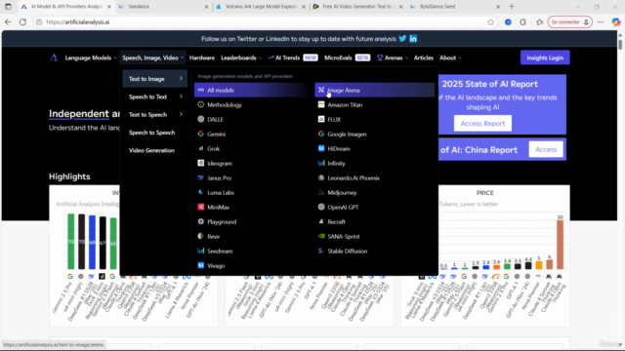Switch to Volcano Ark Large Model tab
This screenshot has width=625, height=351.
(261, 7)
